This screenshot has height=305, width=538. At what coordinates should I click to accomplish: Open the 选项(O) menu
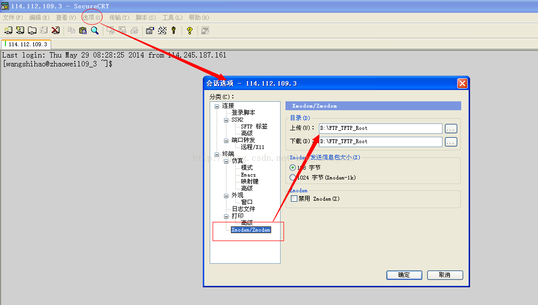[x=92, y=18]
